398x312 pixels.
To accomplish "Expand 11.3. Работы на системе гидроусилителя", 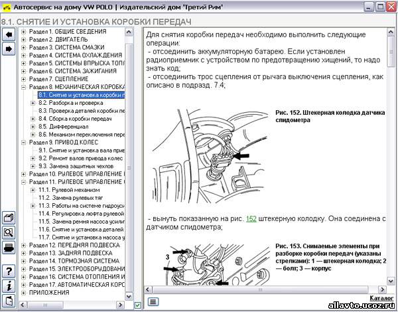I will [x=33, y=206].
